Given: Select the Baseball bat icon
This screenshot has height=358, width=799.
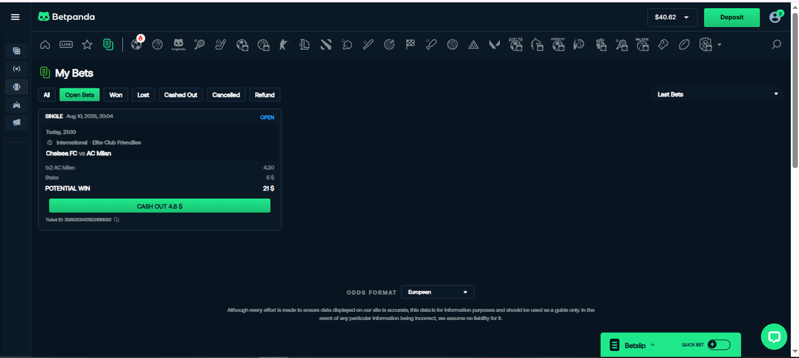Looking at the screenshot, I should [x=368, y=45].
